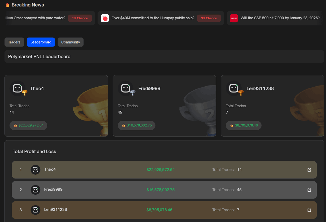Image resolution: width=326 pixels, height=222 pixels.
Task: Click Total Trades value 14 on Theo4 card
Action: tap(12, 112)
